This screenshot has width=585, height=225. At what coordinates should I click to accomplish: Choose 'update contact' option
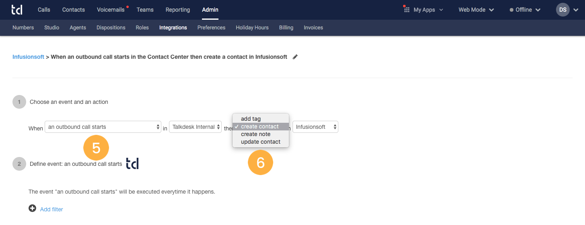(x=261, y=142)
